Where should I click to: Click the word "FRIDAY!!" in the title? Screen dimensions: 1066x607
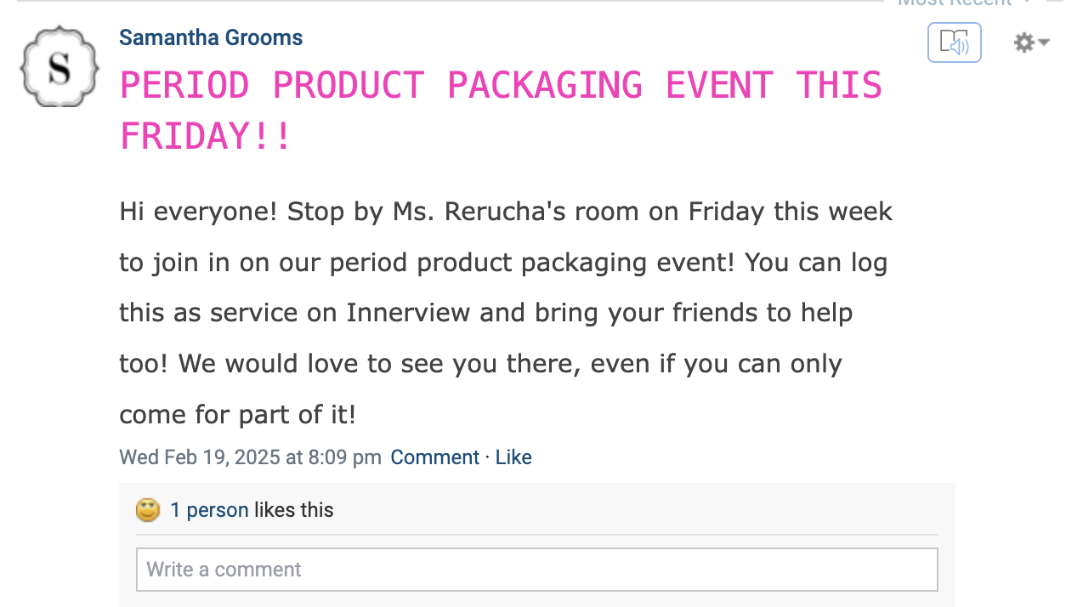click(206, 136)
